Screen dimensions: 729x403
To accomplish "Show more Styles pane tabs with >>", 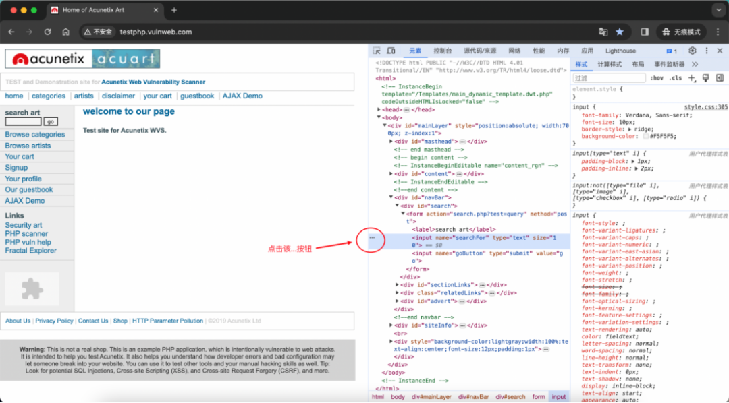I will [x=695, y=65].
